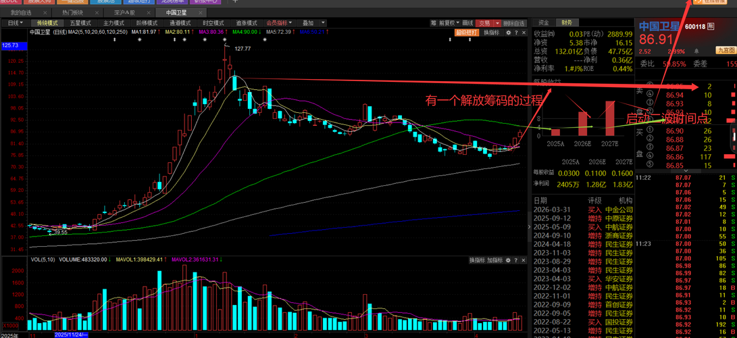Click the 叠加 overlay button

tap(308, 22)
